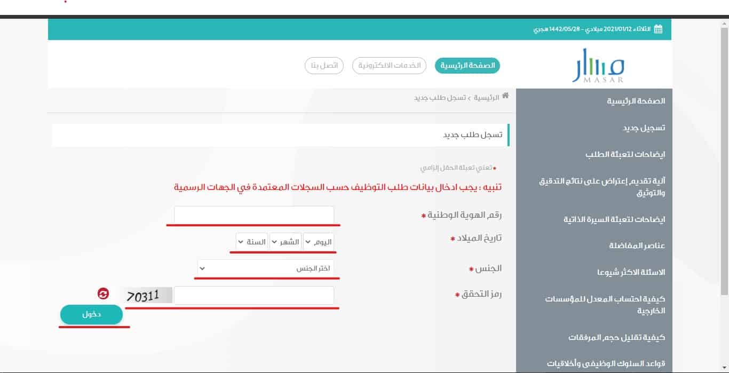Open كيفية تقليل حجم المرفقات sidebar item
The height and width of the screenshot is (373, 729).
point(617,338)
